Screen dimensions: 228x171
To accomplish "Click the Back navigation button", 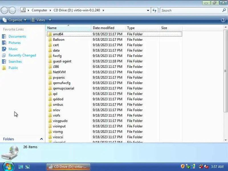I will 4,10.
